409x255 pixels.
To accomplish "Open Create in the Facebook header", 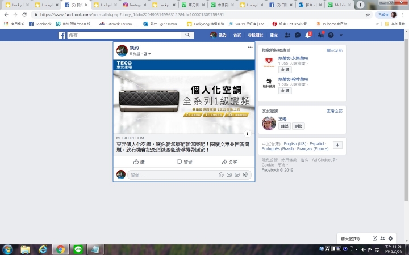I will (x=274, y=35).
